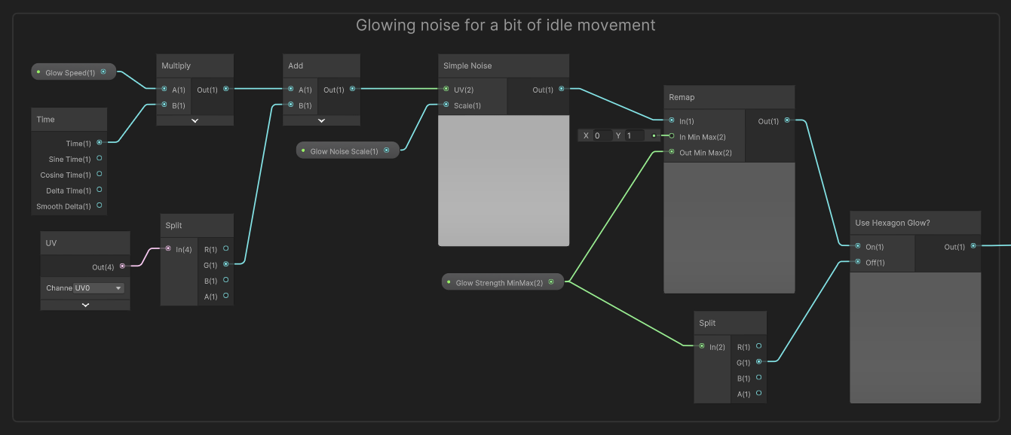Click the In Min Max X field
Image resolution: width=1011 pixels, height=435 pixels.
click(x=601, y=135)
